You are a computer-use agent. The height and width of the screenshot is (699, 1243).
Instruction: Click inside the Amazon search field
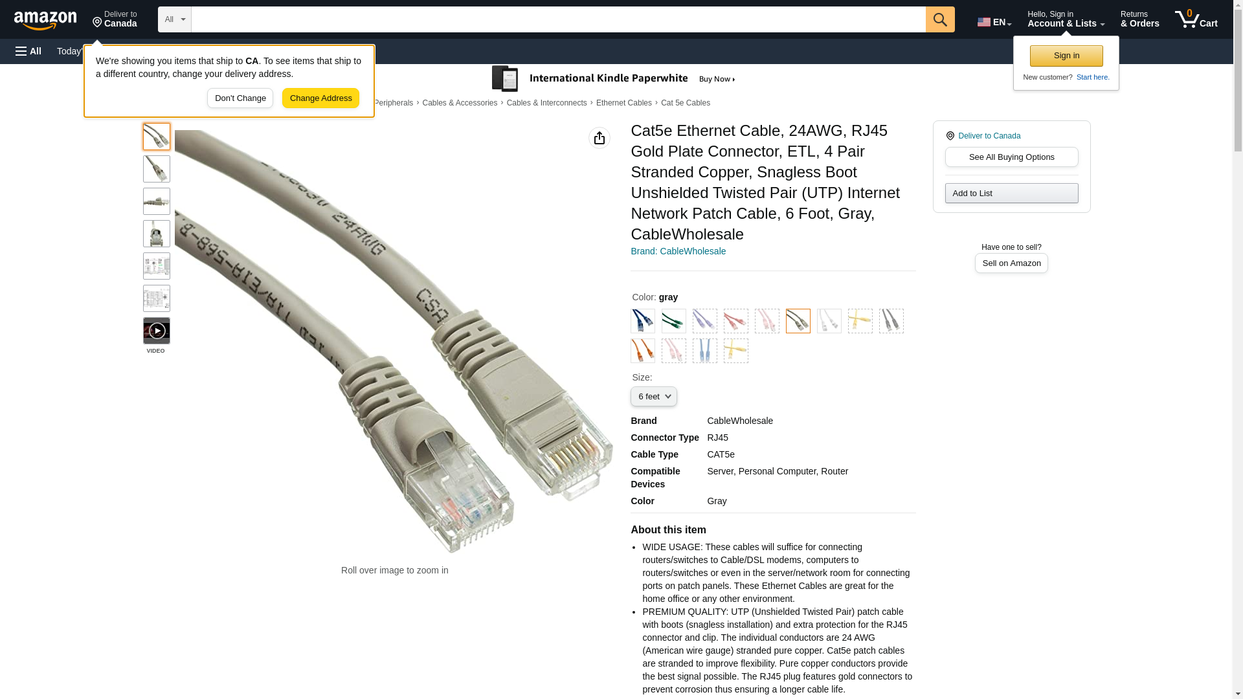click(x=558, y=19)
